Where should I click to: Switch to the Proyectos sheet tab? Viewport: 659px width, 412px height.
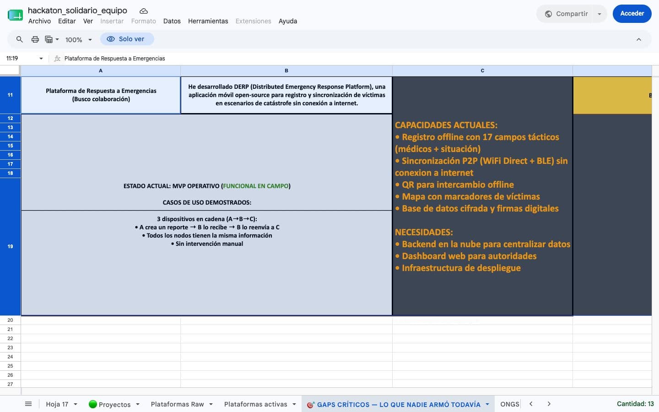[x=109, y=404]
